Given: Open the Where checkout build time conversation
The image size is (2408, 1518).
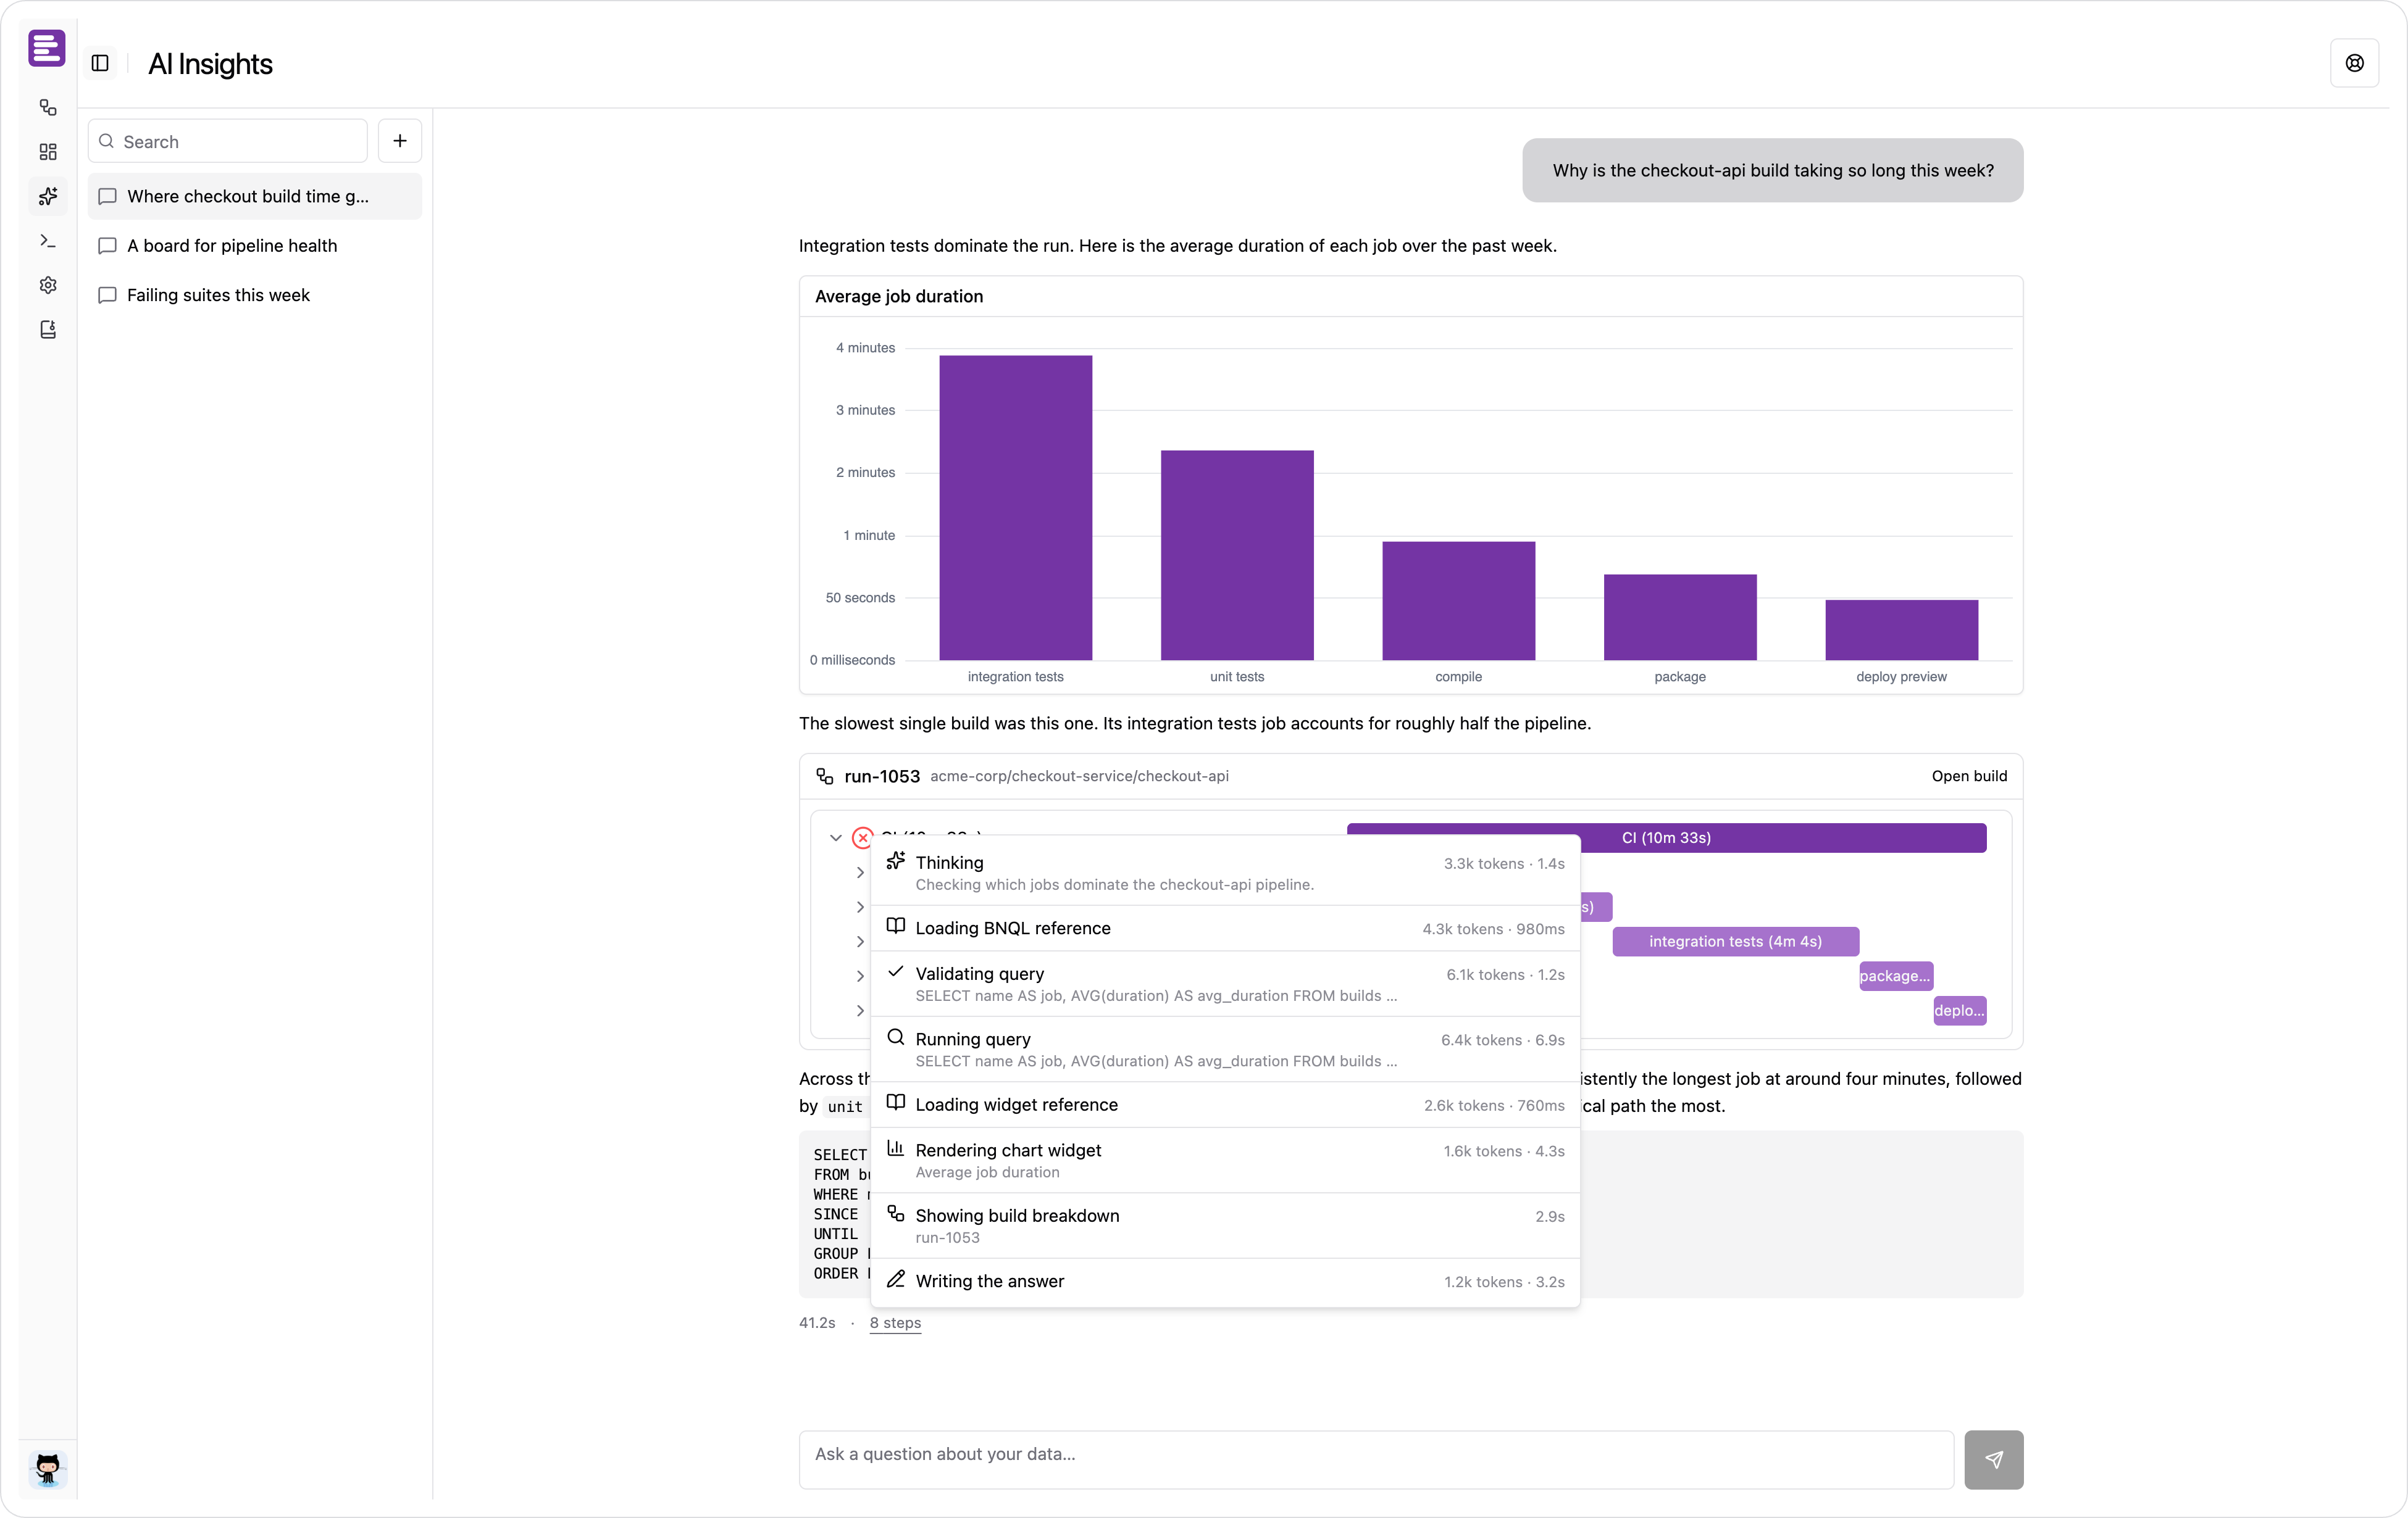Looking at the screenshot, I should coord(255,196).
